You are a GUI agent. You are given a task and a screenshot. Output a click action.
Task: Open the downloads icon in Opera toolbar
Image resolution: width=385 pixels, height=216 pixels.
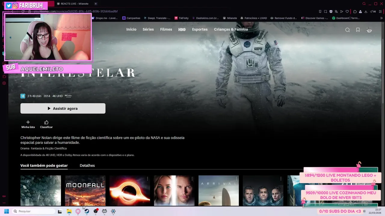[x=366, y=11]
